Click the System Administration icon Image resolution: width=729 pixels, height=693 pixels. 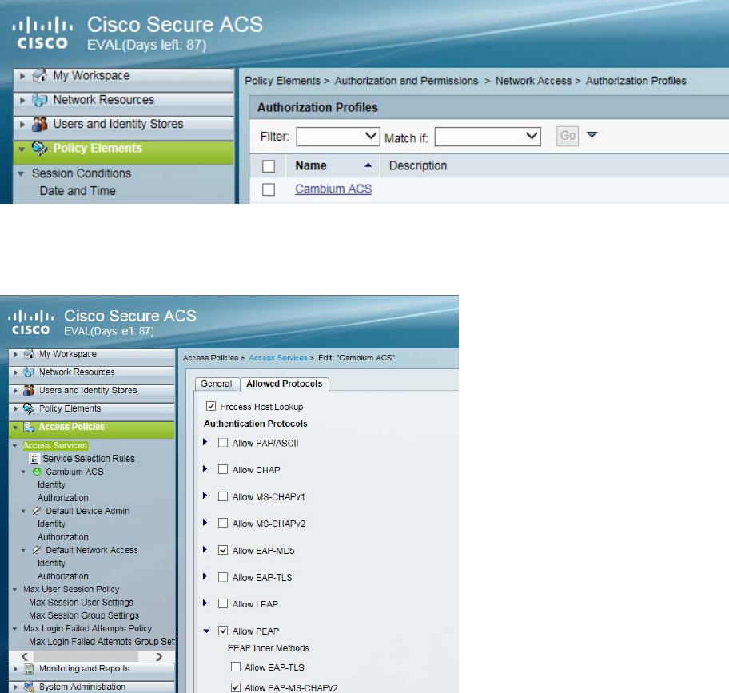pos(29,687)
